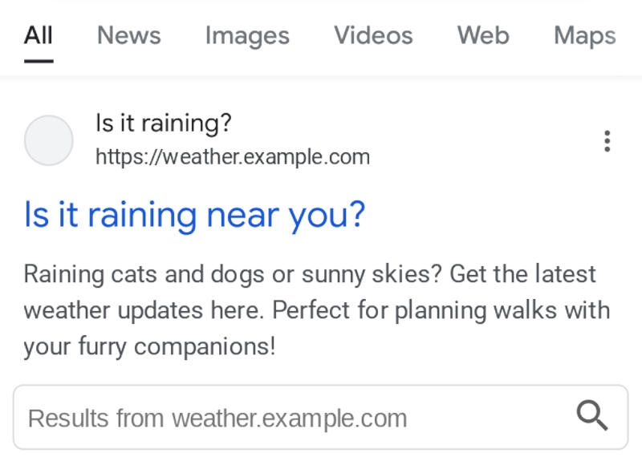642x473 pixels.
Task: Open the link 'Is it raining near you?'
Action: click(x=194, y=213)
